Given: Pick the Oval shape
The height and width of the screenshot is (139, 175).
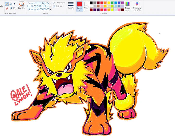Looking at the screenshot, I should (x=35, y=3).
